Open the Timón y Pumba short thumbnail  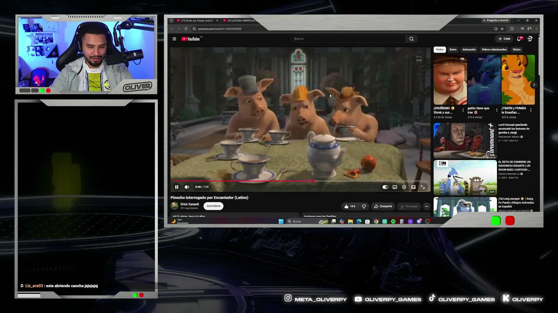[x=518, y=80]
